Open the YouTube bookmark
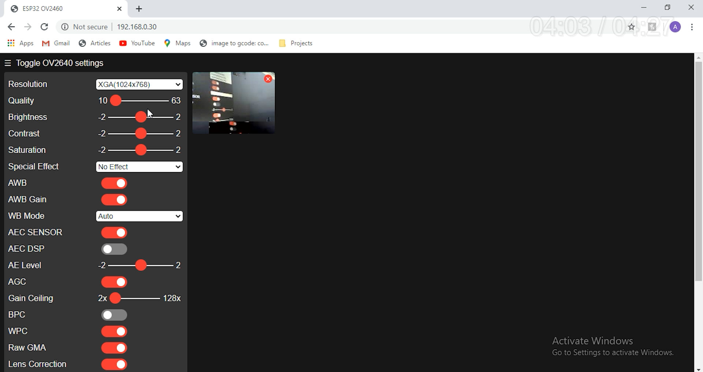The height and width of the screenshot is (372, 703). (x=137, y=43)
